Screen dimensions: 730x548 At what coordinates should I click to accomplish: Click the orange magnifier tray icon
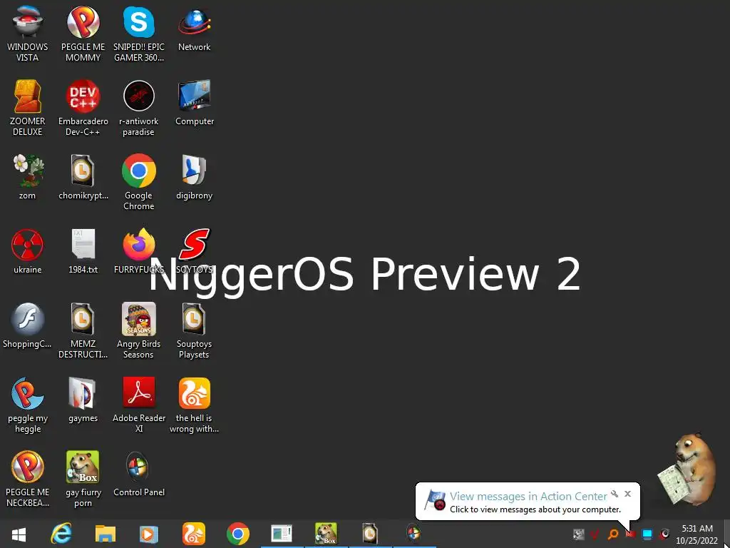(x=613, y=534)
